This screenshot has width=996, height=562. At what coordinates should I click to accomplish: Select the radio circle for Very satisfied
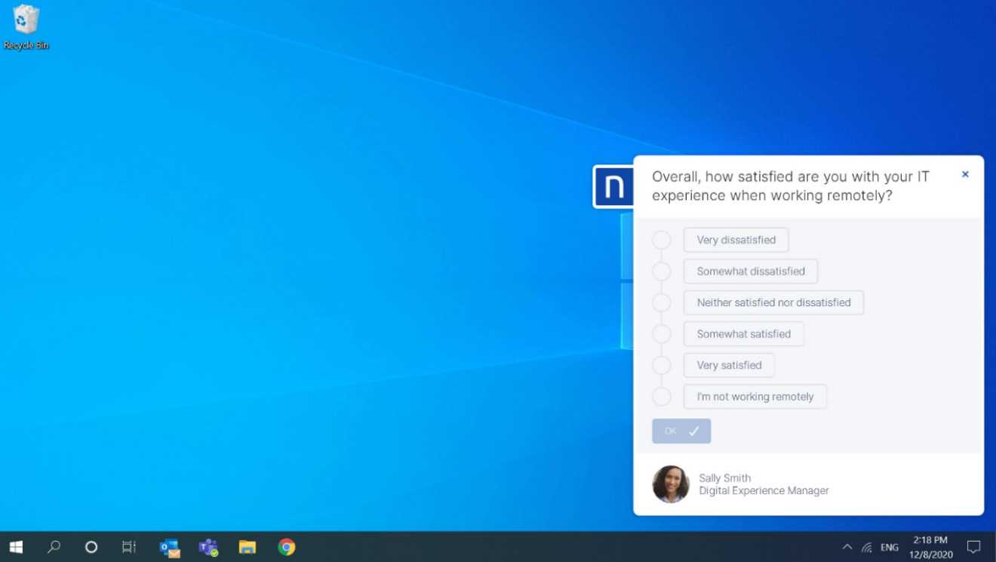(661, 365)
